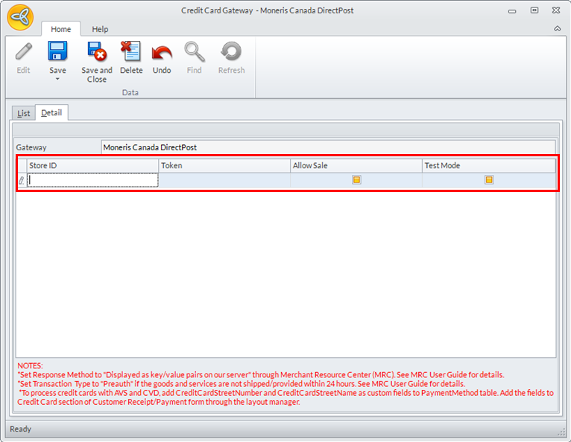The width and height of the screenshot is (571, 442).
Task: Select the Detail tab
Action: coord(51,112)
